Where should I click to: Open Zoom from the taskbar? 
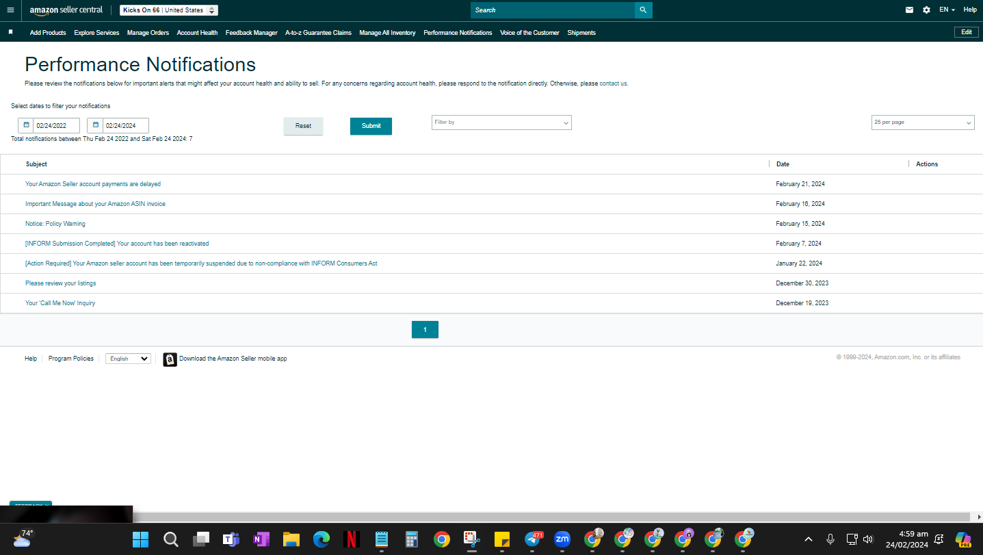[x=562, y=539]
